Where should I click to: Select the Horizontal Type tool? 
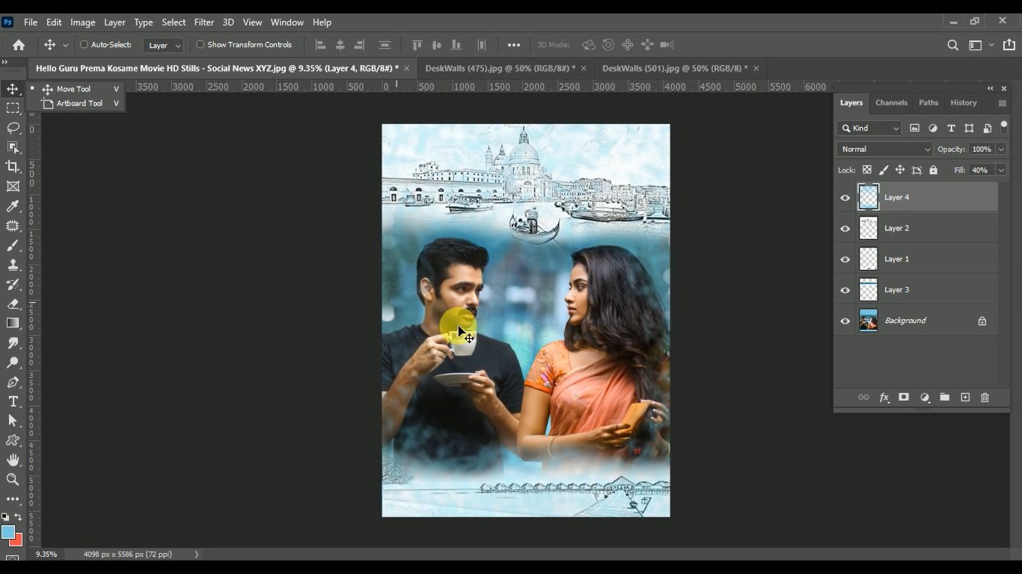pos(13,401)
